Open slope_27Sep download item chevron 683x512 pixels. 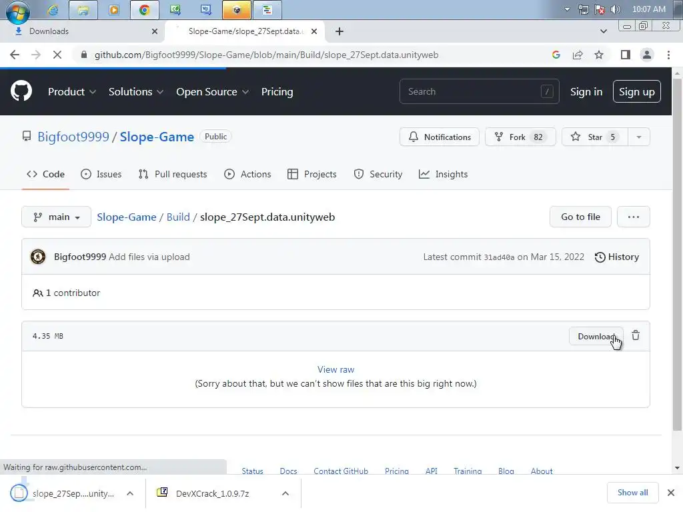click(130, 493)
